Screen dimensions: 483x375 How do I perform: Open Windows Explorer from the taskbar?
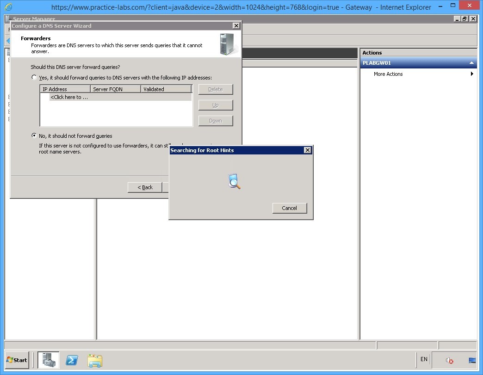[94, 360]
